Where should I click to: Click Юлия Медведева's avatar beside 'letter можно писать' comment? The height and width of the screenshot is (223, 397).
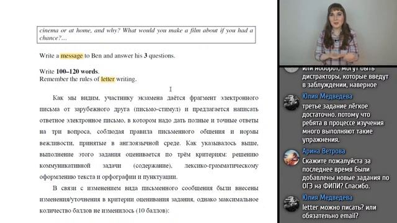coord(291,203)
